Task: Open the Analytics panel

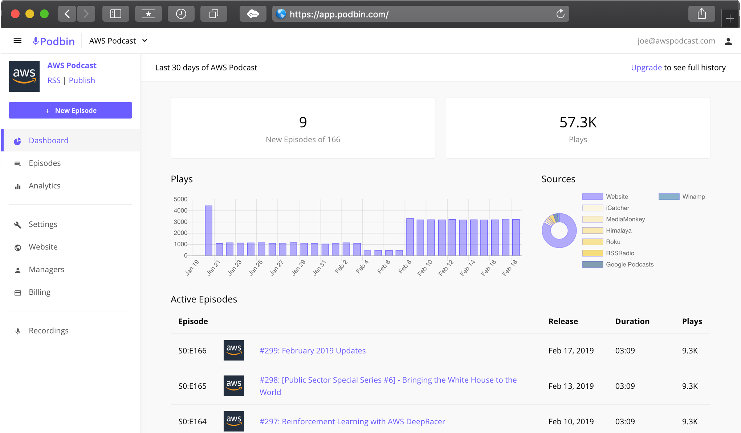Action: (x=44, y=185)
